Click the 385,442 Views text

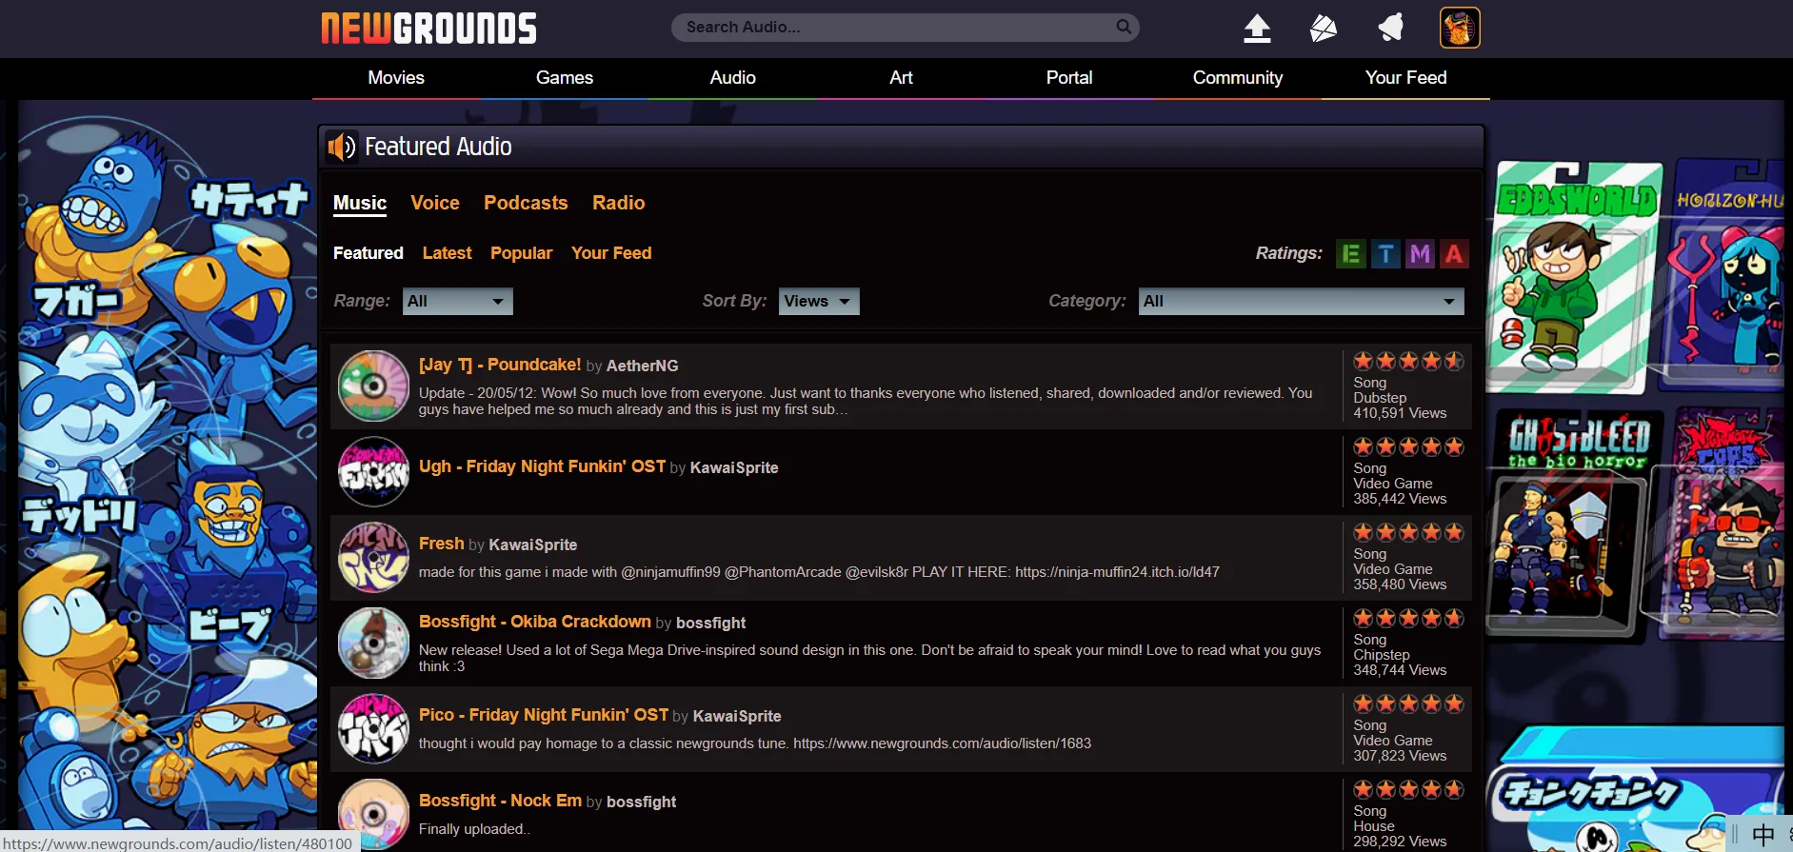[x=1400, y=499]
